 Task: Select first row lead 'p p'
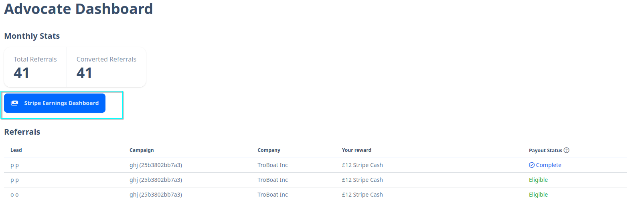(14, 165)
